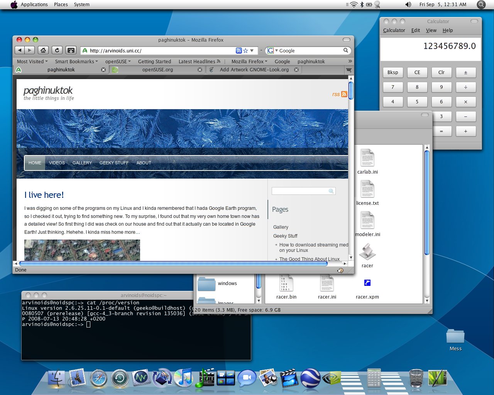The width and height of the screenshot is (494, 395).
Task: Open the Calculator menu in Calculator window
Action: tap(394, 30)
